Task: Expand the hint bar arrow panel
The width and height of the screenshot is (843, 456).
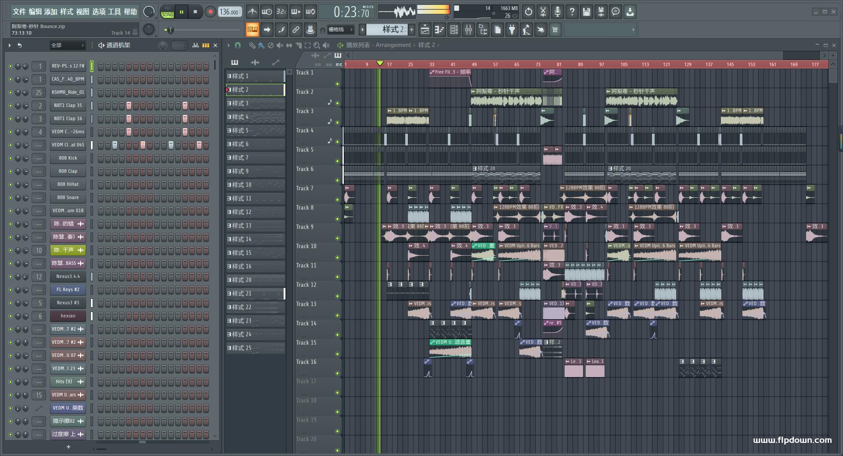Action: tap(633, 30)
